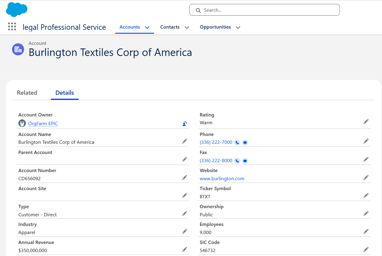The width and height of the screenshot is (382, 256).
Task: Send message to Phone number icon
Action: (x=245, y=143)
